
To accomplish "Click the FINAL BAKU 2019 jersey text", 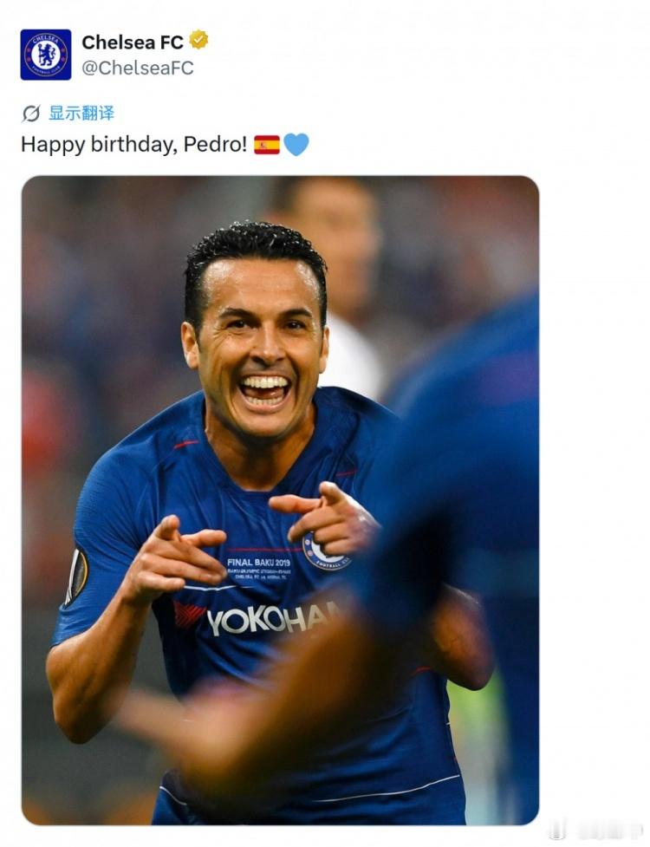I will tap(258, 563).
